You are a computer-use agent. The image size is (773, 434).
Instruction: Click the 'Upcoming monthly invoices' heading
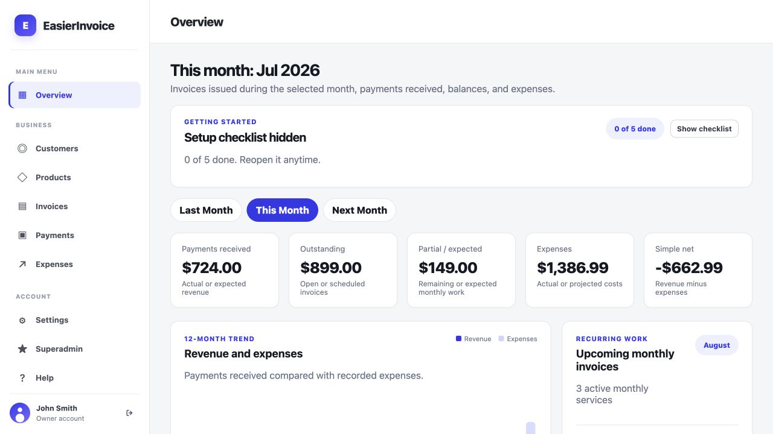(625, 360)
